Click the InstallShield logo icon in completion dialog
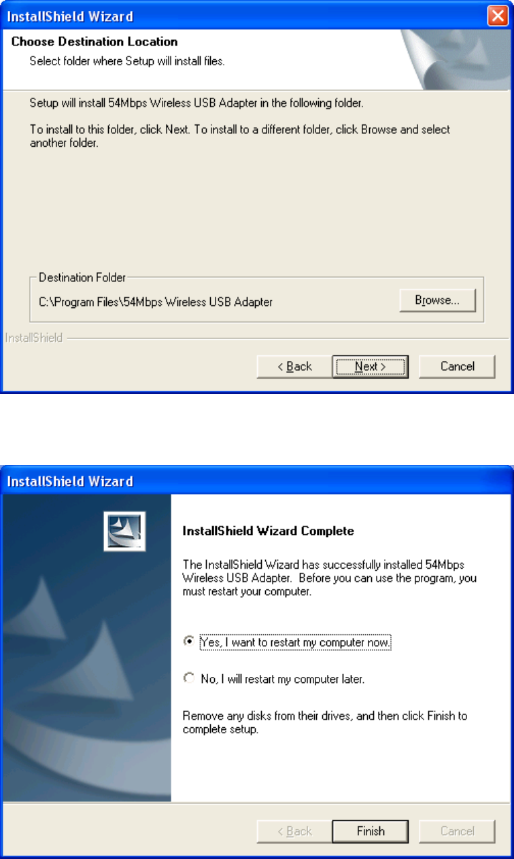The height and width of the screenshot is (859, 514). 126,531
